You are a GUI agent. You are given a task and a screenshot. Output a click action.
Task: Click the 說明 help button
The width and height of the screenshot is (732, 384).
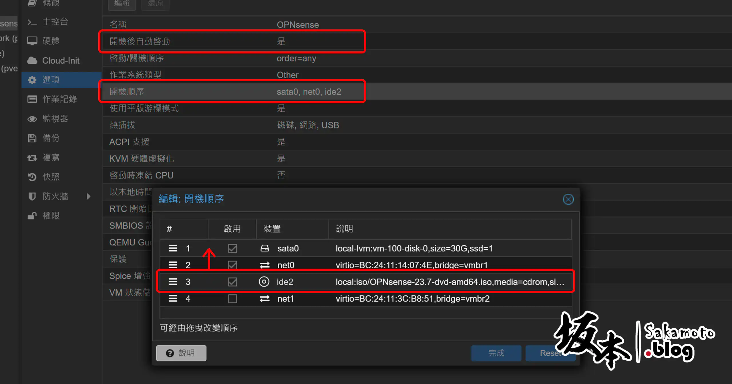[x=181, y=353]
